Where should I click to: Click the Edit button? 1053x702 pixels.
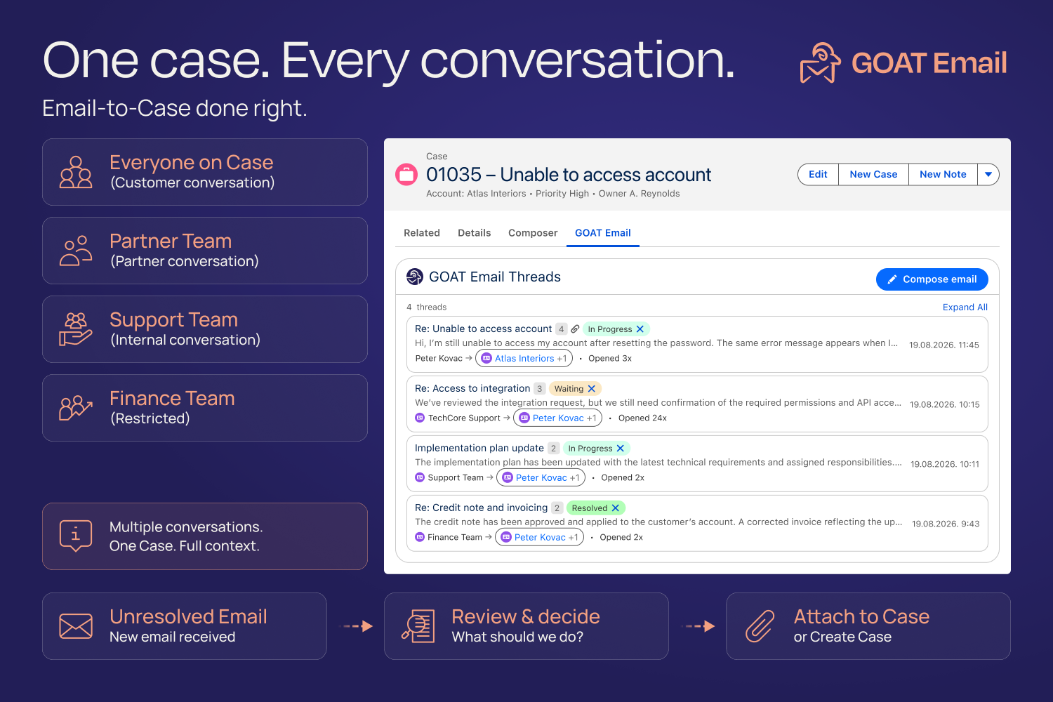coord(818,174)
